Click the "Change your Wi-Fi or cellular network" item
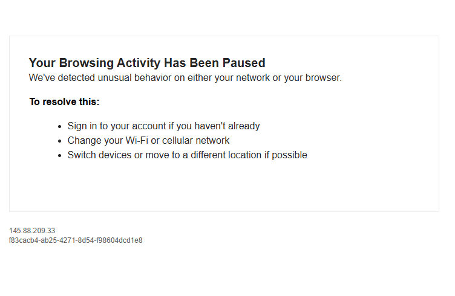The width and height of the screenshot is (455, 296). point(148,141)
